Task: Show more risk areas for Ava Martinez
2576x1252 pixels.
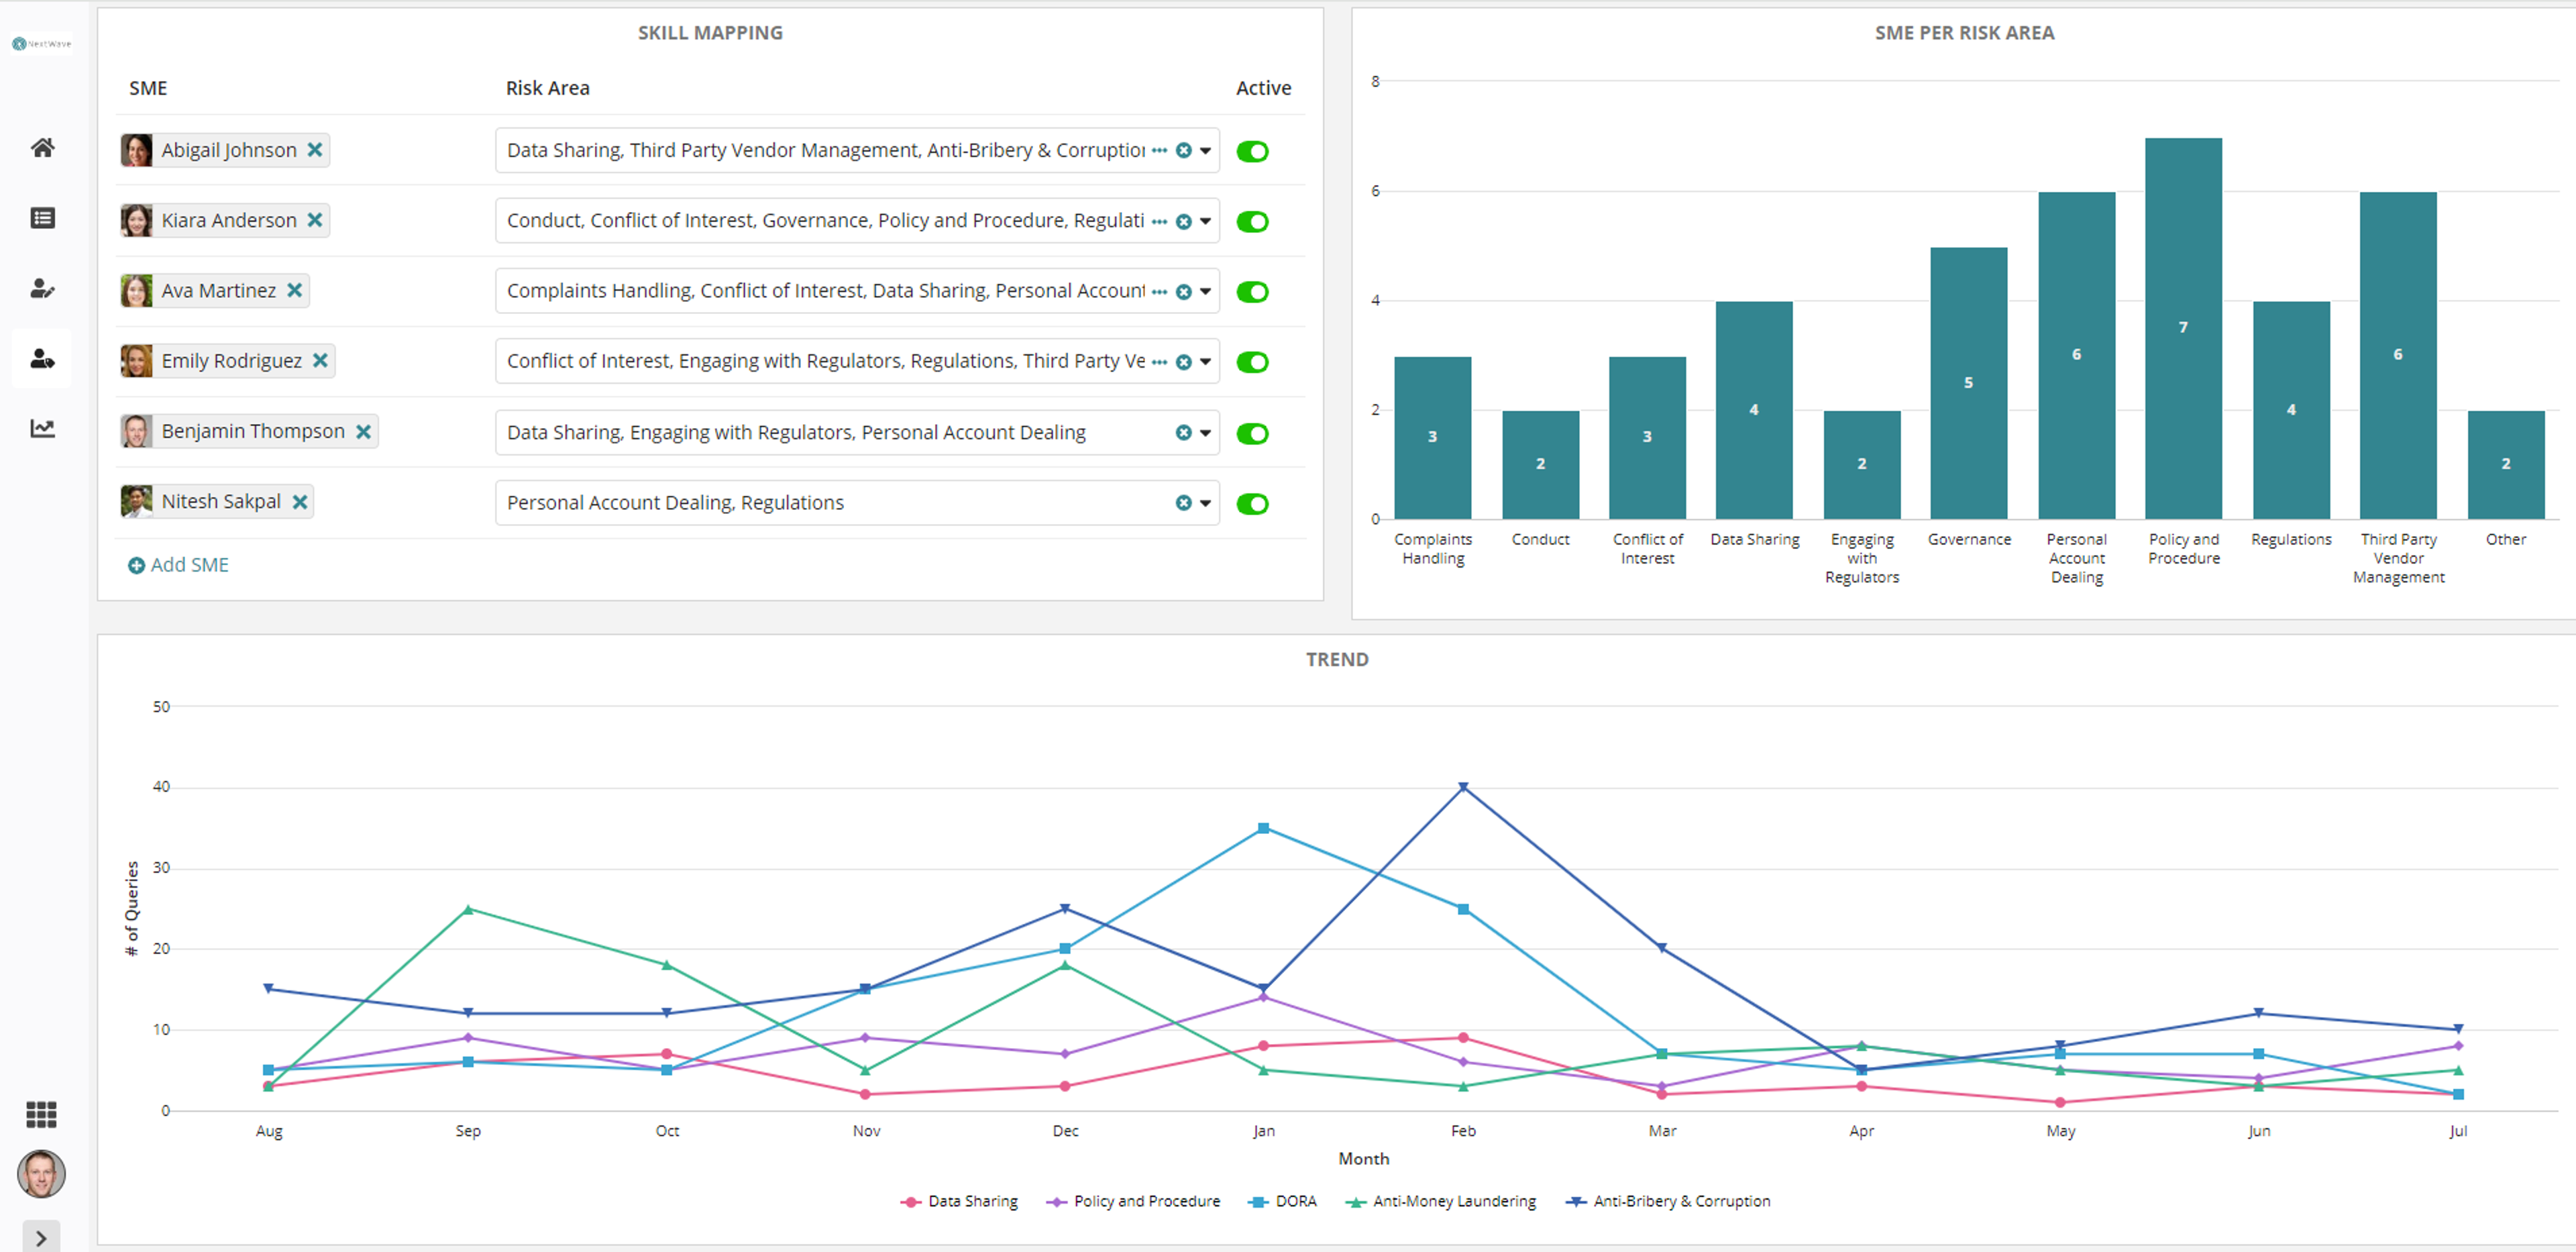Action: [x=1159, y=291]
